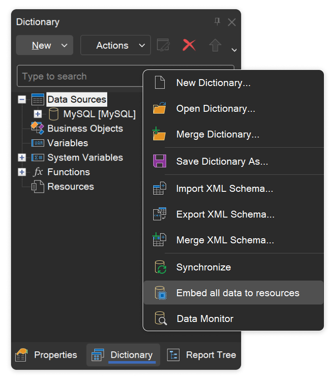Choose Import XML Schema... menu entry
The width and height of the screenshot is (335, 379).
[233, 189]
